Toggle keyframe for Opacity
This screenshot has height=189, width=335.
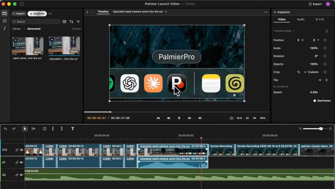325,64
